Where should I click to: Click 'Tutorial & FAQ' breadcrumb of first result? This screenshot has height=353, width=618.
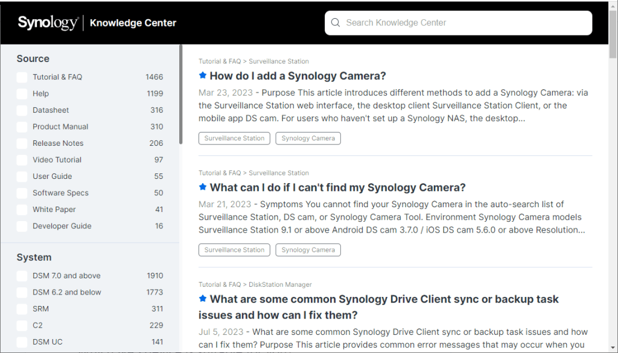[x=220, y=61]
